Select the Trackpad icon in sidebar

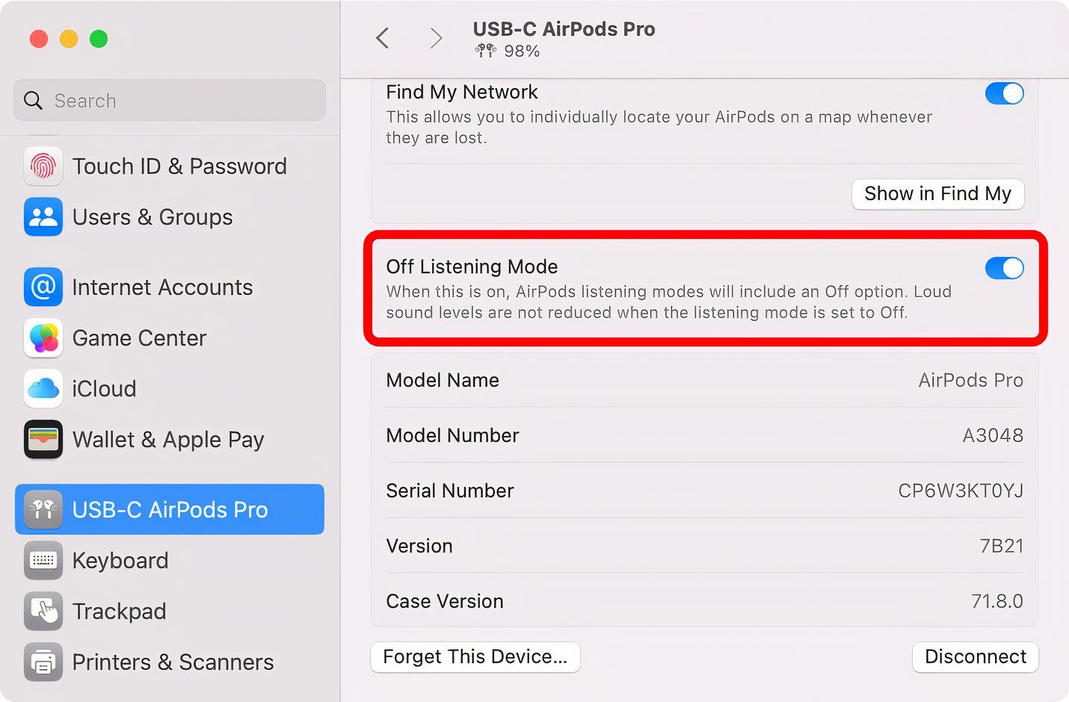pyautogui.click(x=43, y=611)
